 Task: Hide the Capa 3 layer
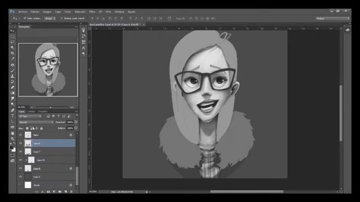click(20, 177)
